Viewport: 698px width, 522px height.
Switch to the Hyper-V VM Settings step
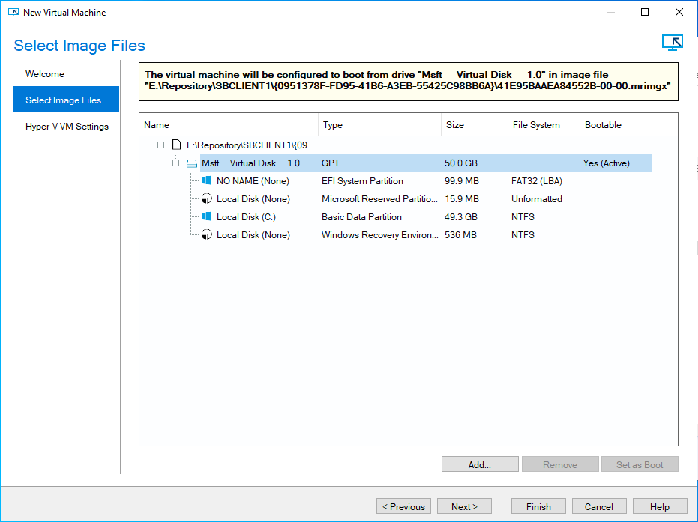click(66, 126)
